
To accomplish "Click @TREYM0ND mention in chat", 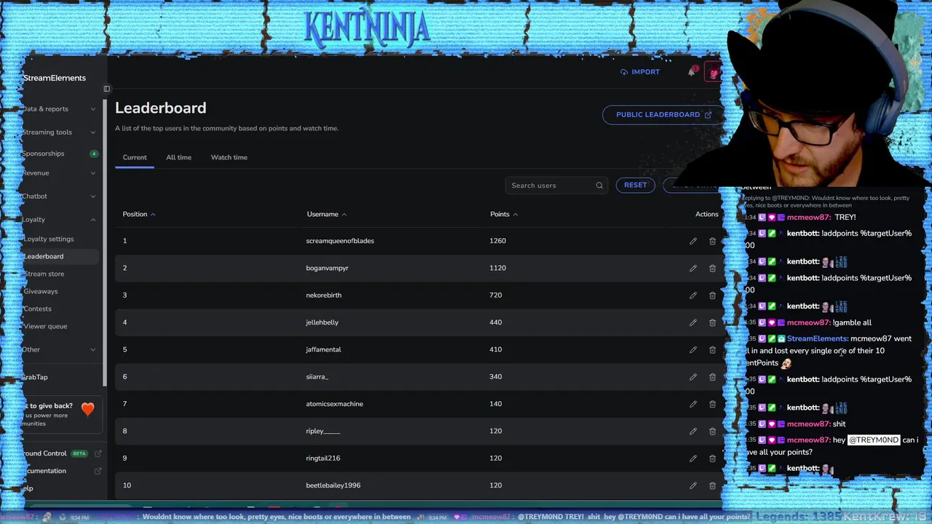I will (x=874, y=440).
